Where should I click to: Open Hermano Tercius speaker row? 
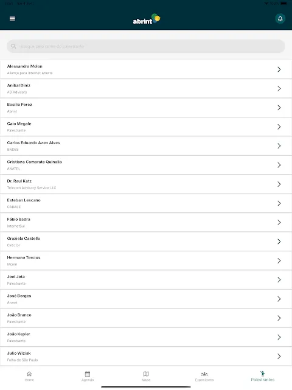[x=146, y=260]
